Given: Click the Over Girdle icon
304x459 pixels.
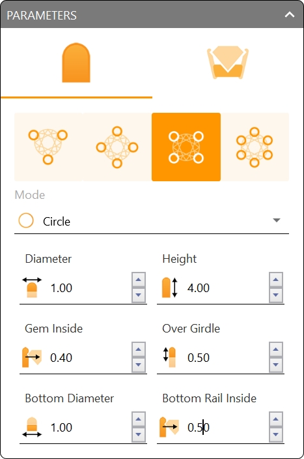Looking at the screenshot, I should pyautogui.click(x=169, y=357).
